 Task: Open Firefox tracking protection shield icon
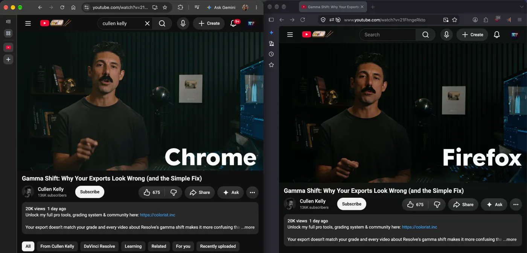[323, 20]
